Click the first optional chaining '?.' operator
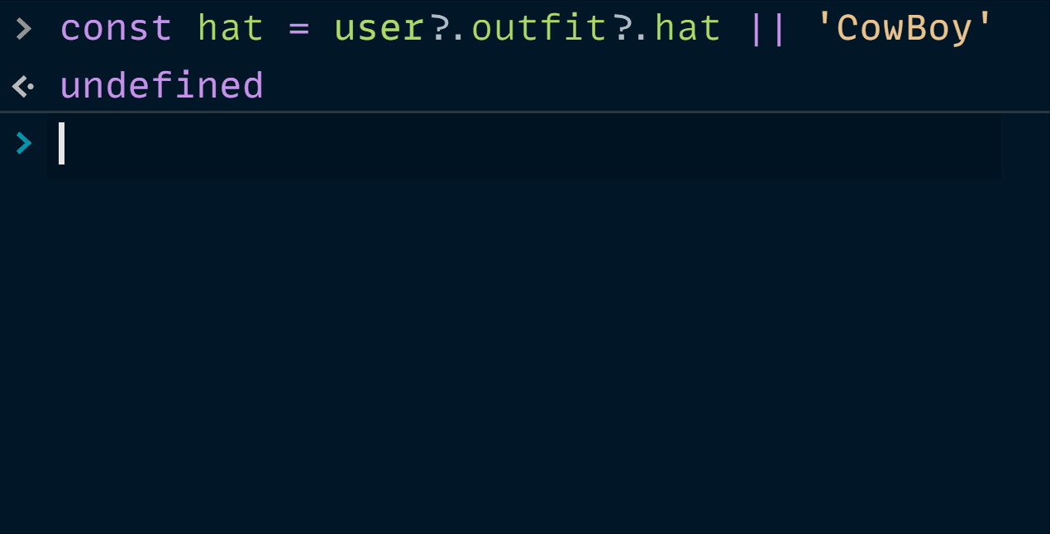 click(x=447, y=29)
